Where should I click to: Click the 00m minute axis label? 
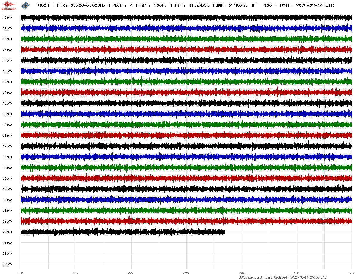click(x=21, y=273)
